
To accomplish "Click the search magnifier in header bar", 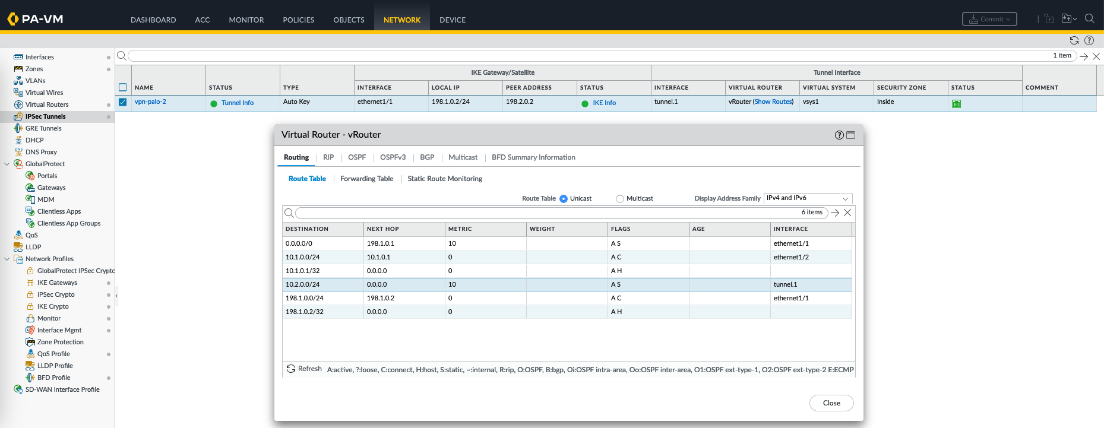I will 1090,18.
